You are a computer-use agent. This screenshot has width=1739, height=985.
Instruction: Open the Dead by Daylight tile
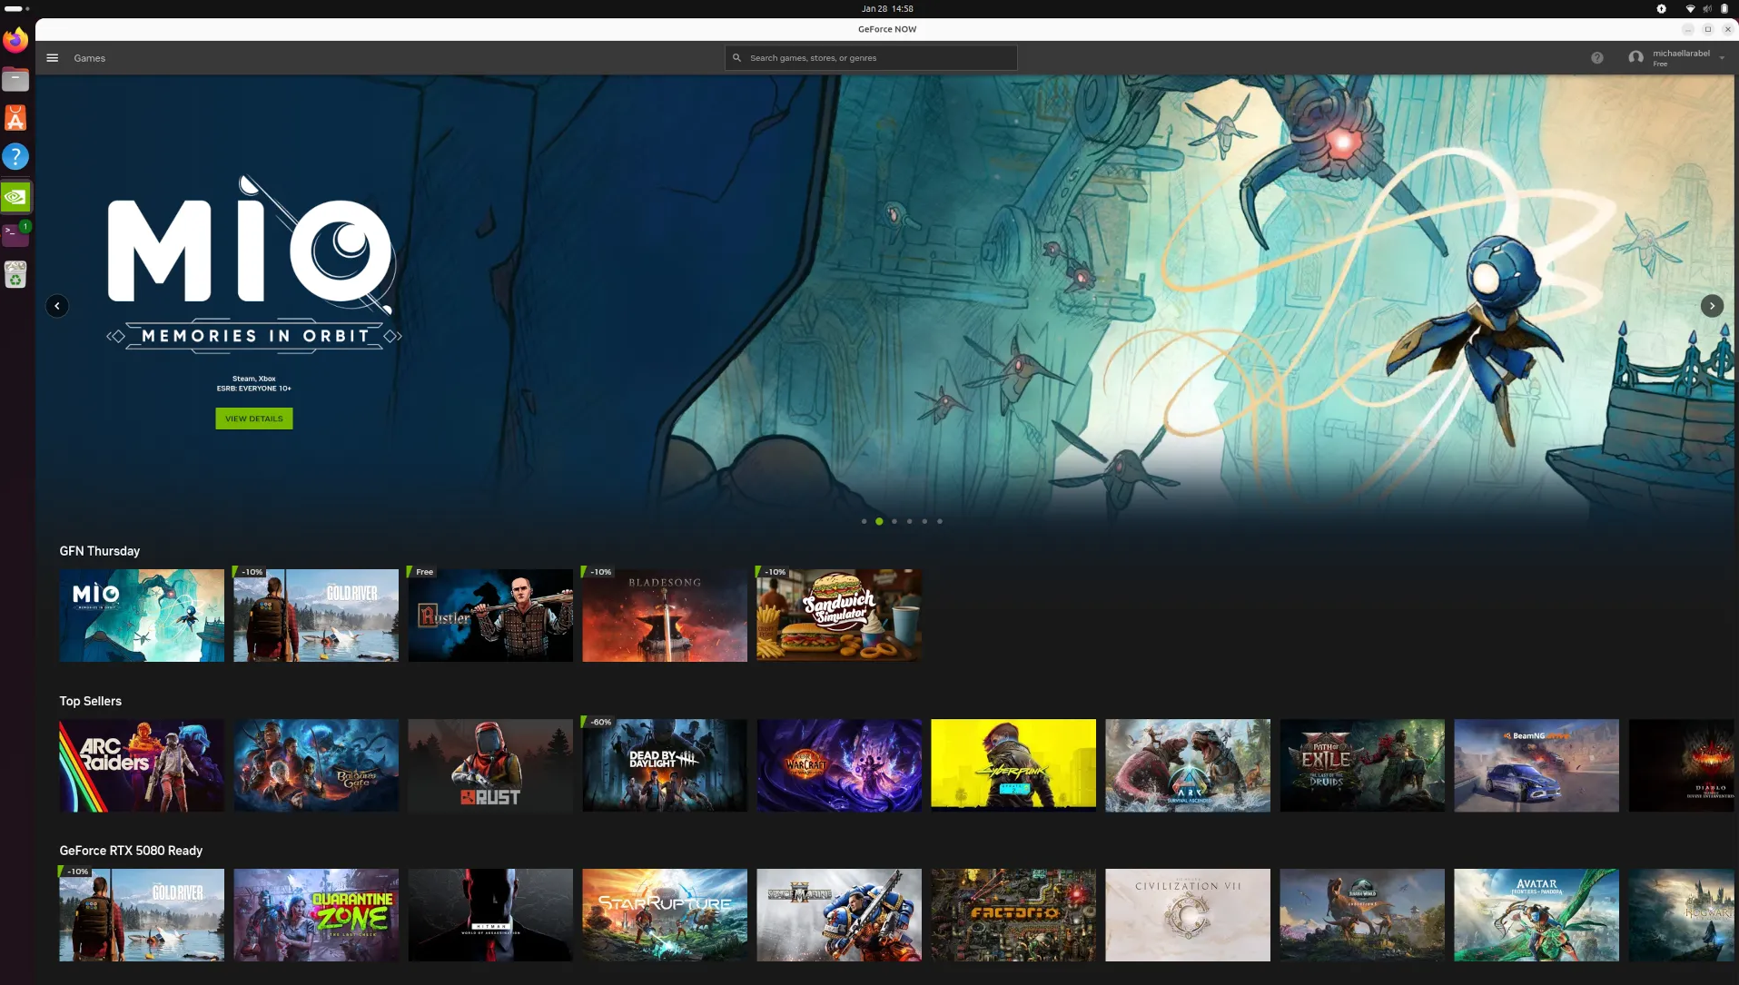click(665, 765)
